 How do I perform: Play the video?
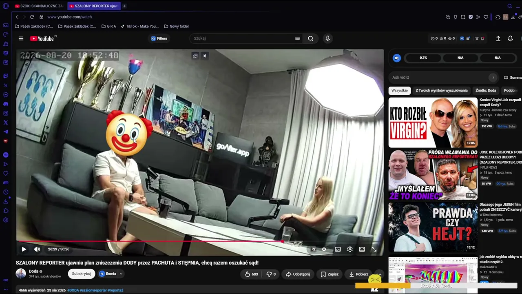point(24,249)
